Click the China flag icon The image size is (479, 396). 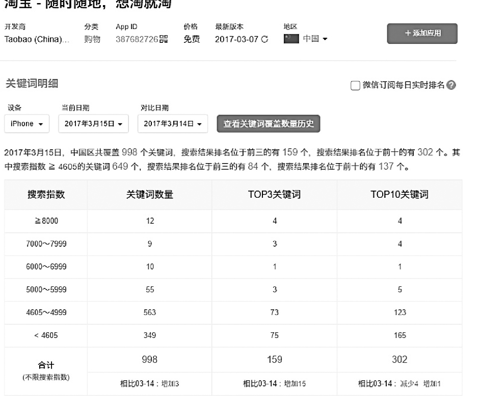pyautogui.click(x=291, y=39)
